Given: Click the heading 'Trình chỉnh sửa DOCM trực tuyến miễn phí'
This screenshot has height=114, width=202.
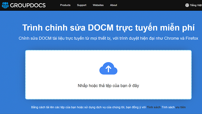Looking at the screenshot, I should (x=108, y=28).
